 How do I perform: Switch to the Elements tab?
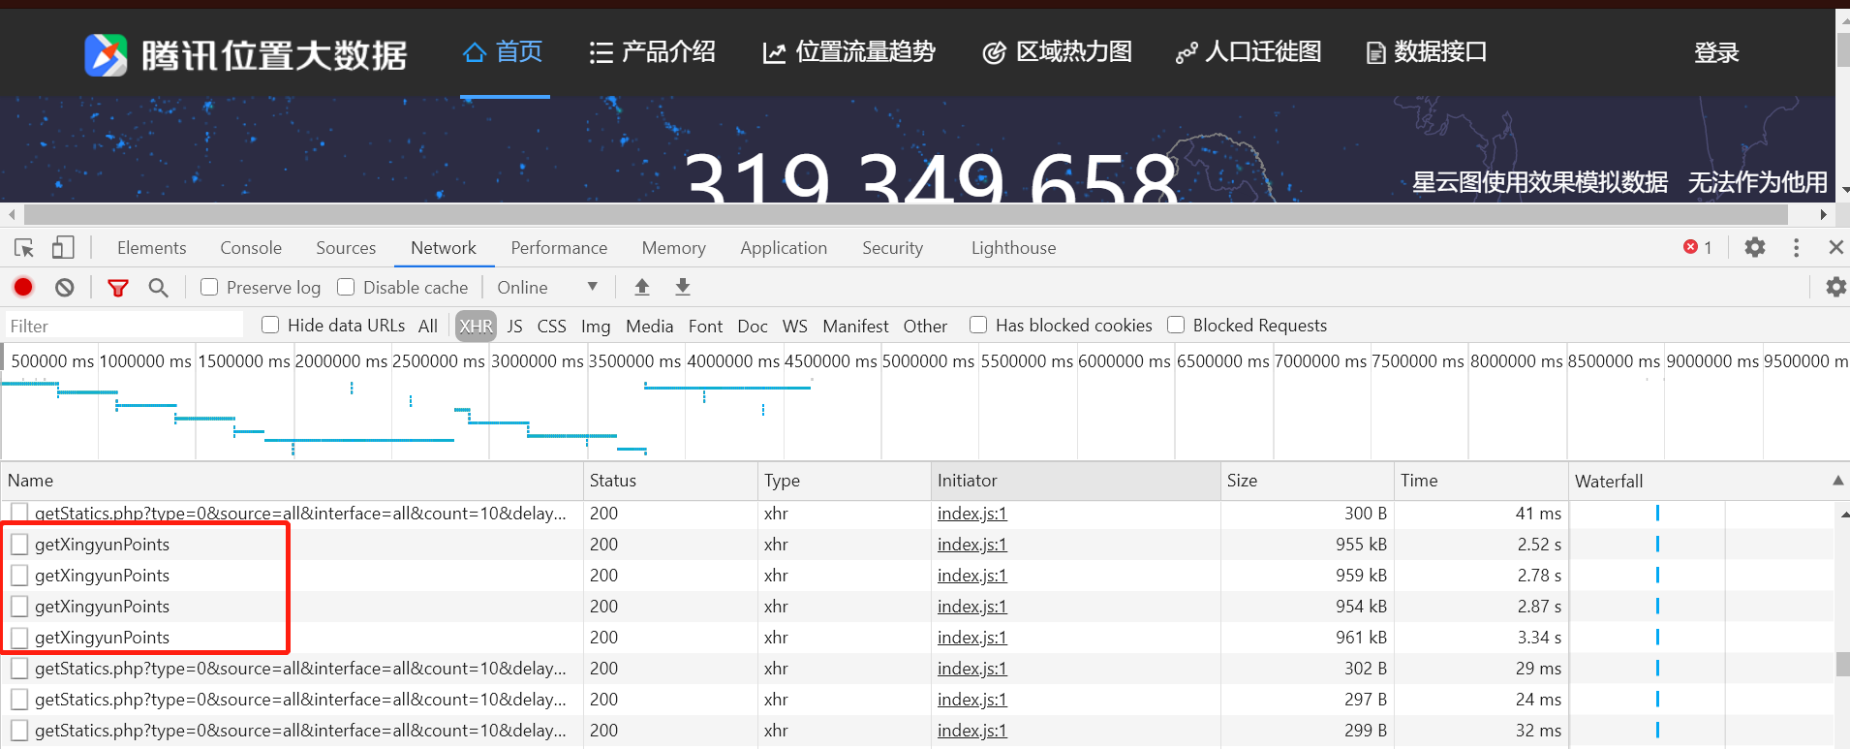[x=151, y=248]
